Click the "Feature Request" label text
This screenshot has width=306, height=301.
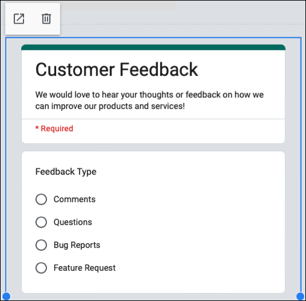click(84, 268)
